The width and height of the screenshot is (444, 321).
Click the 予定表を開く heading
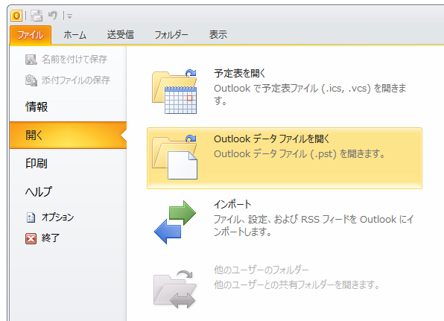(x=239, y=73)
